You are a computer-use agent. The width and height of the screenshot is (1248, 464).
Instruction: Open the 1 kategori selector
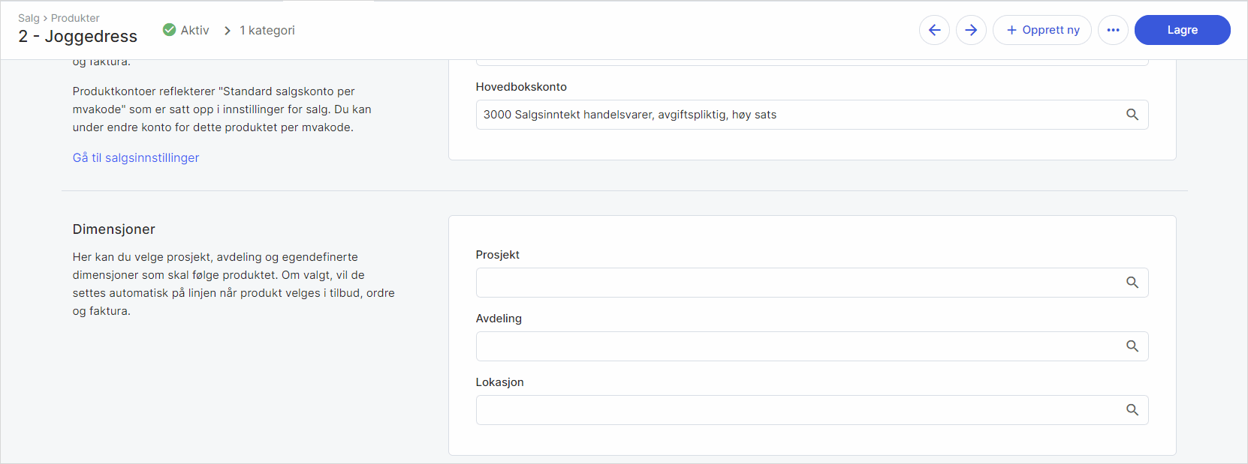coord(267,31)
